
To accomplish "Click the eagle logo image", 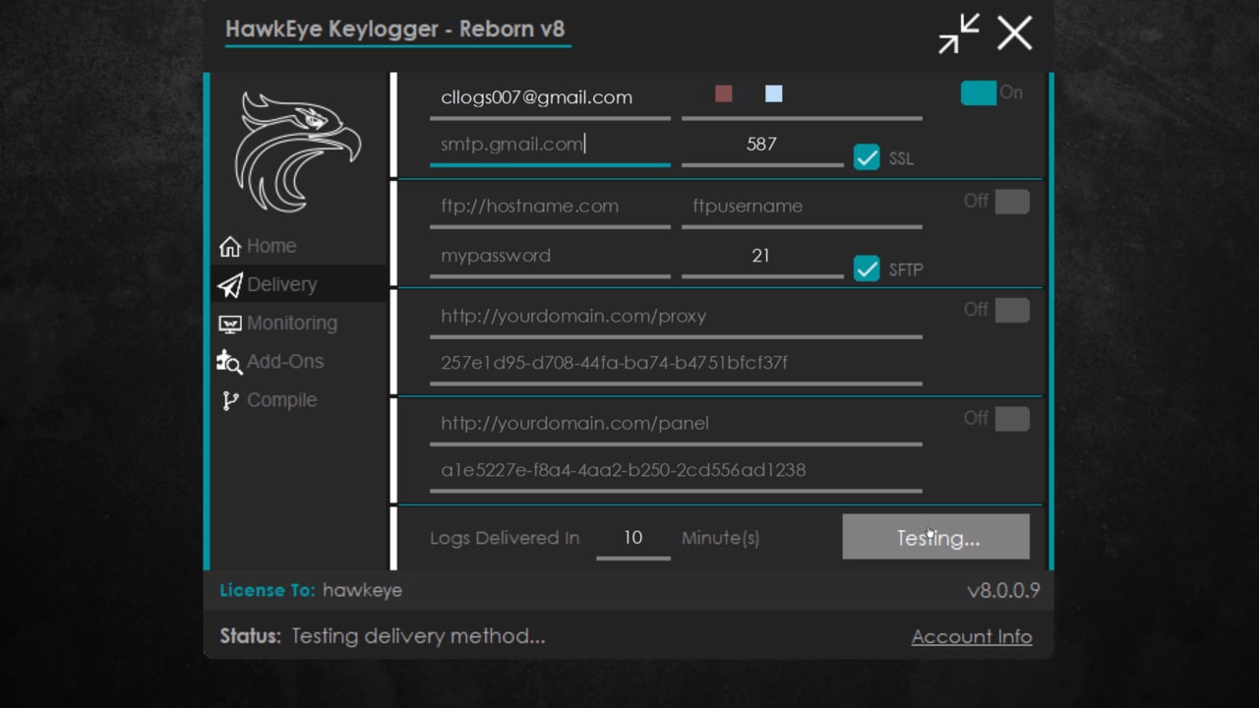I will 298,152.
